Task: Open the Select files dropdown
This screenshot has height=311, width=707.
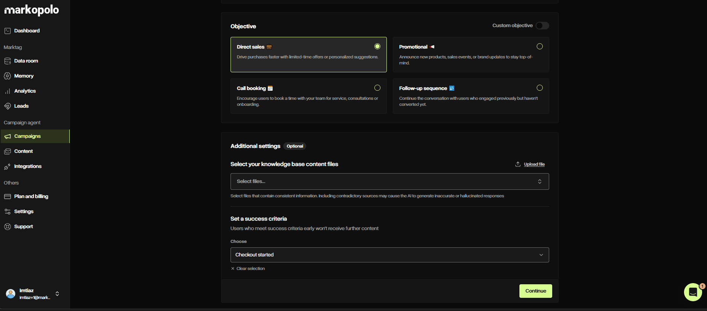Action: (389, 181)
